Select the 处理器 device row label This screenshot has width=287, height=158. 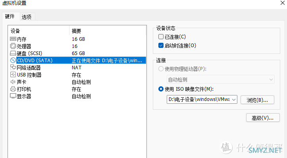click(x=24, y=46)
